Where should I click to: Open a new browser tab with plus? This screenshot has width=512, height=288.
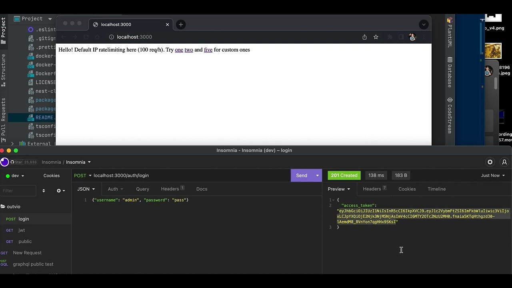point(181,24)
